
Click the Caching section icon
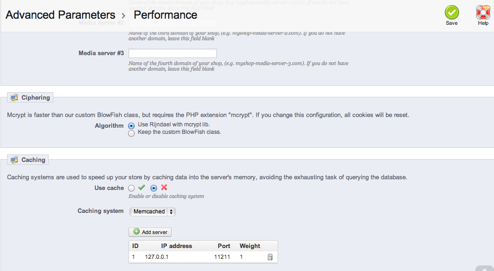(14, 160)
